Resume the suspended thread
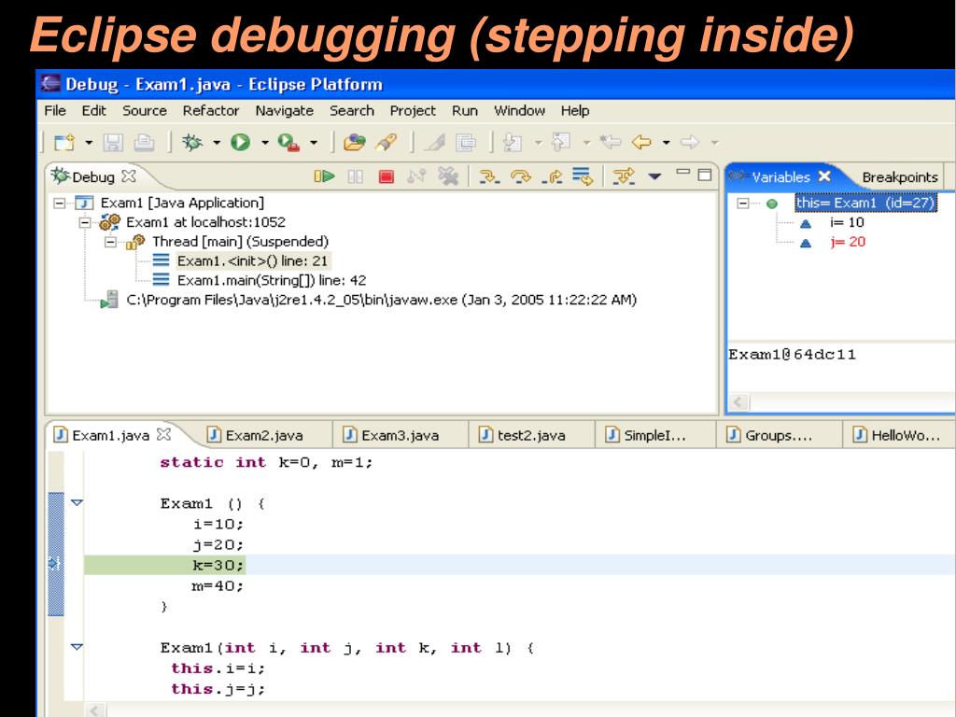 (324, 176)
